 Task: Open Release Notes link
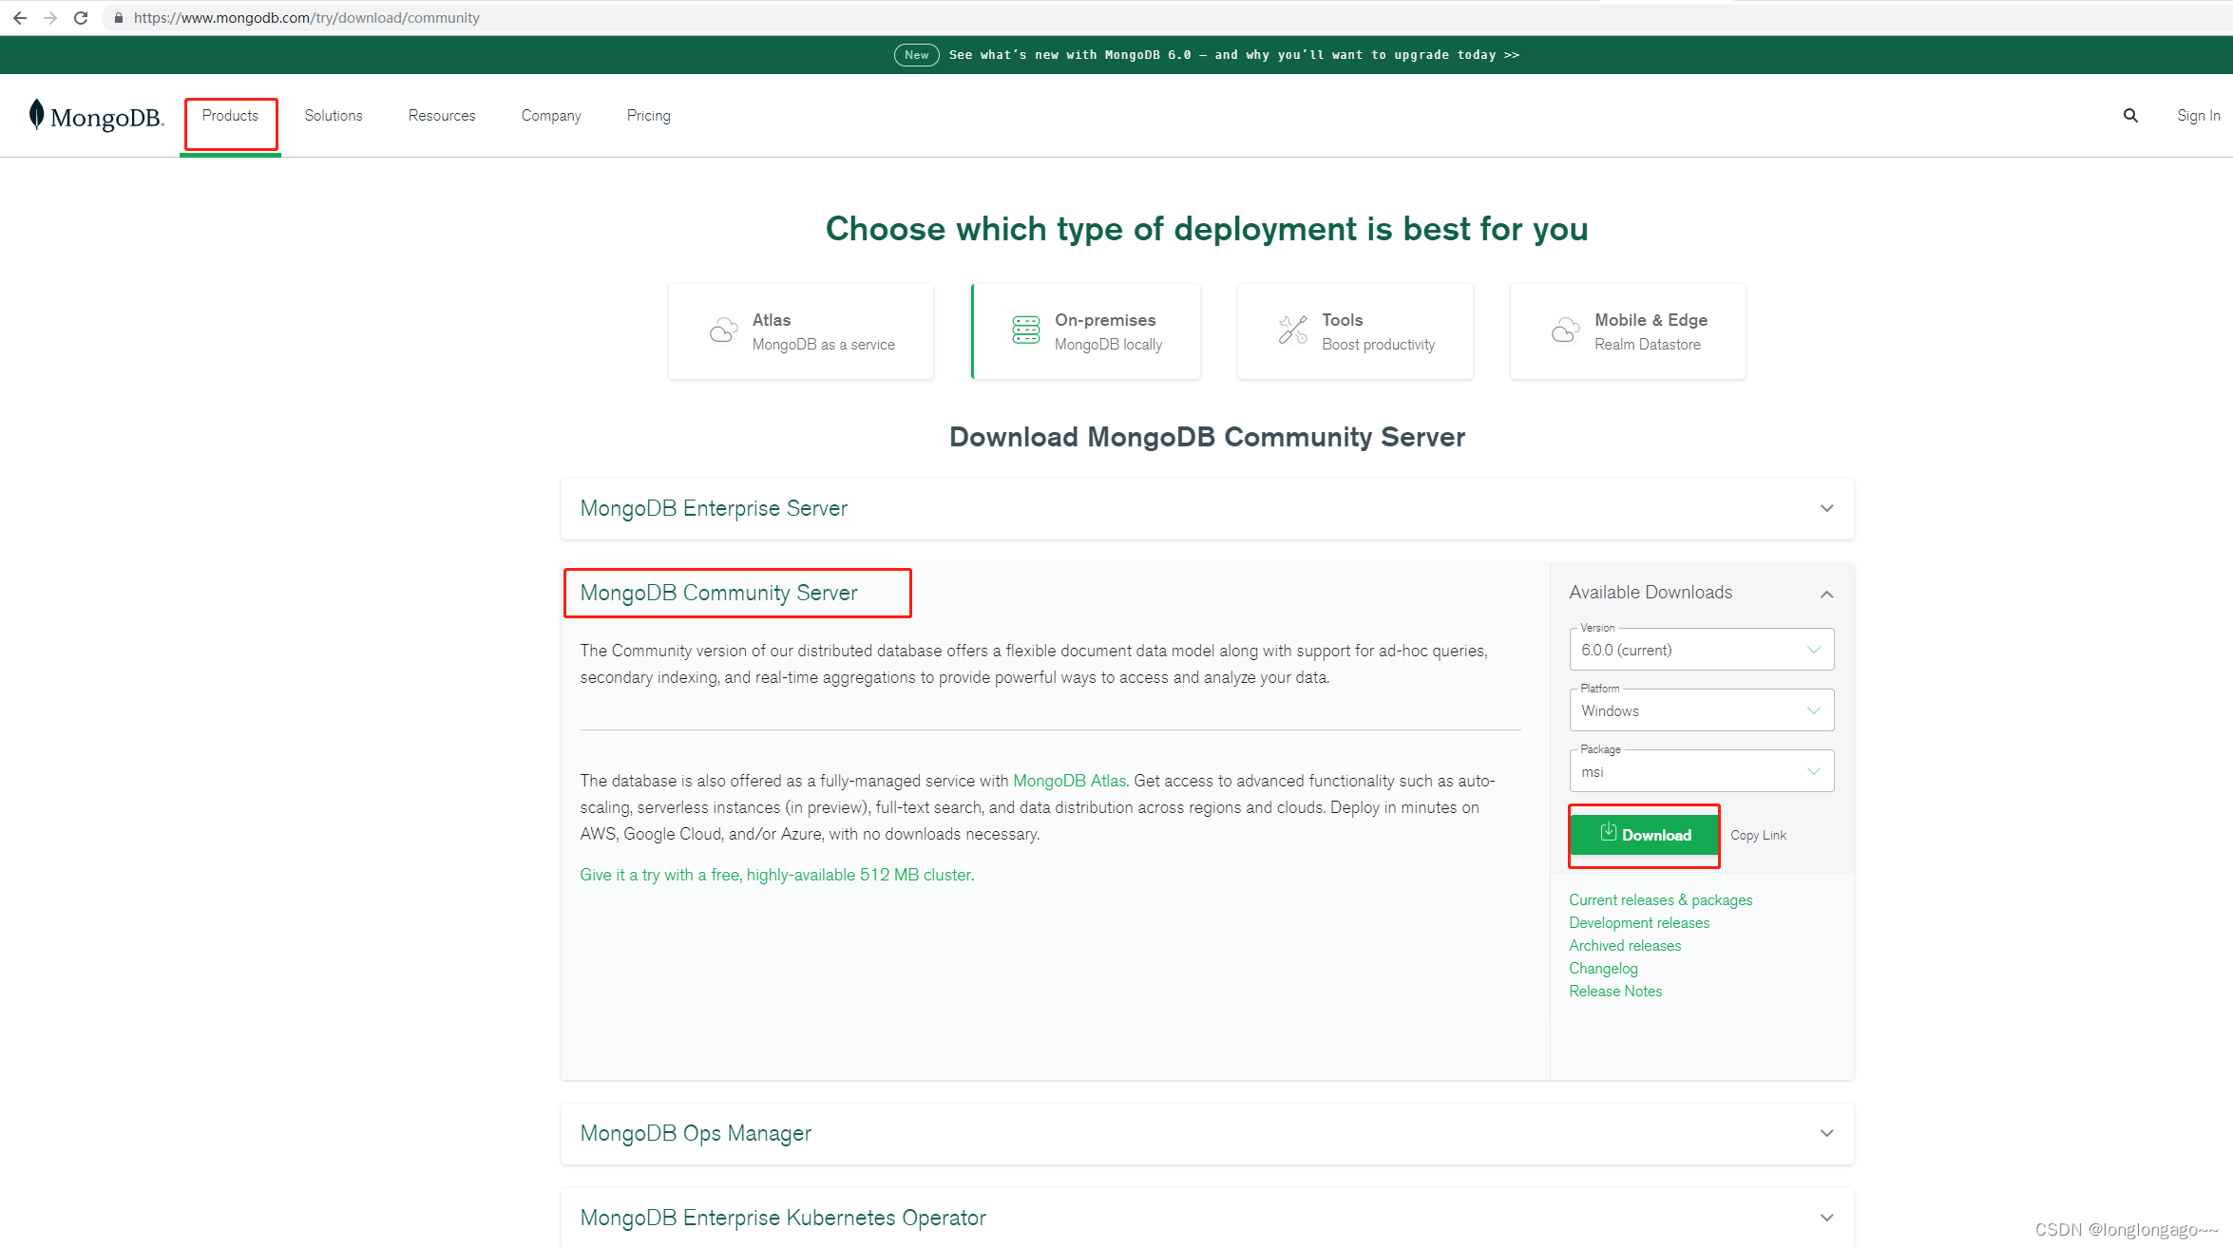pos(1615,991)
